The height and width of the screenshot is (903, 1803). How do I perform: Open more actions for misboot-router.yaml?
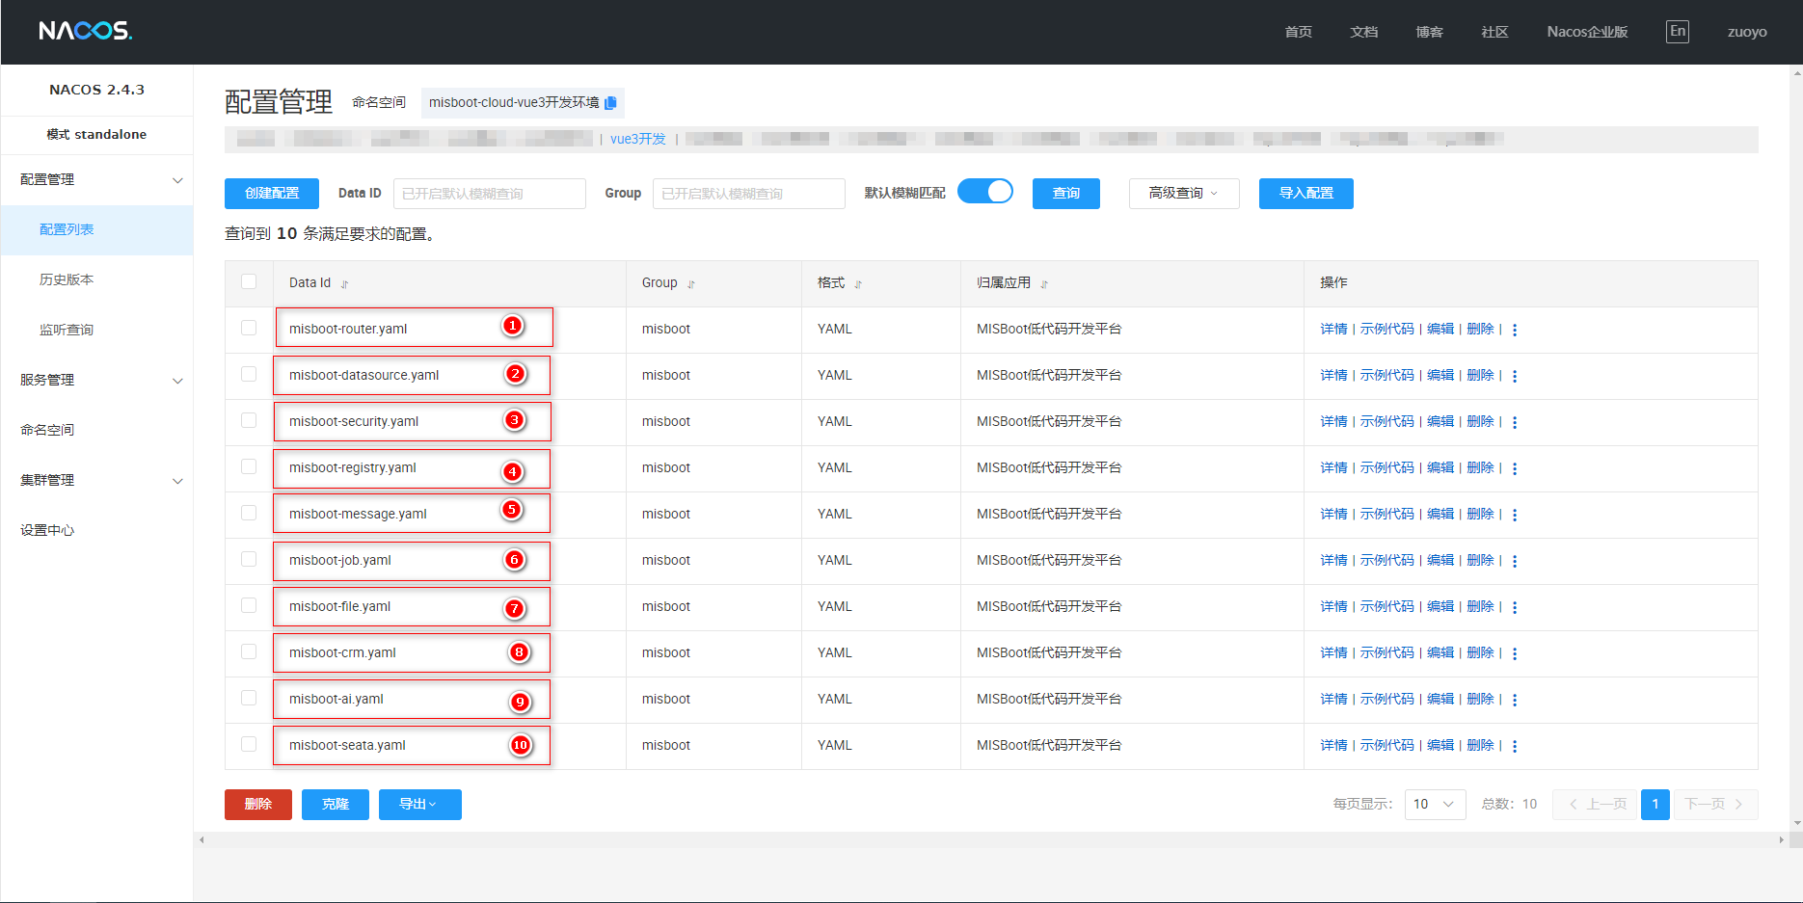click(1515, 330)
